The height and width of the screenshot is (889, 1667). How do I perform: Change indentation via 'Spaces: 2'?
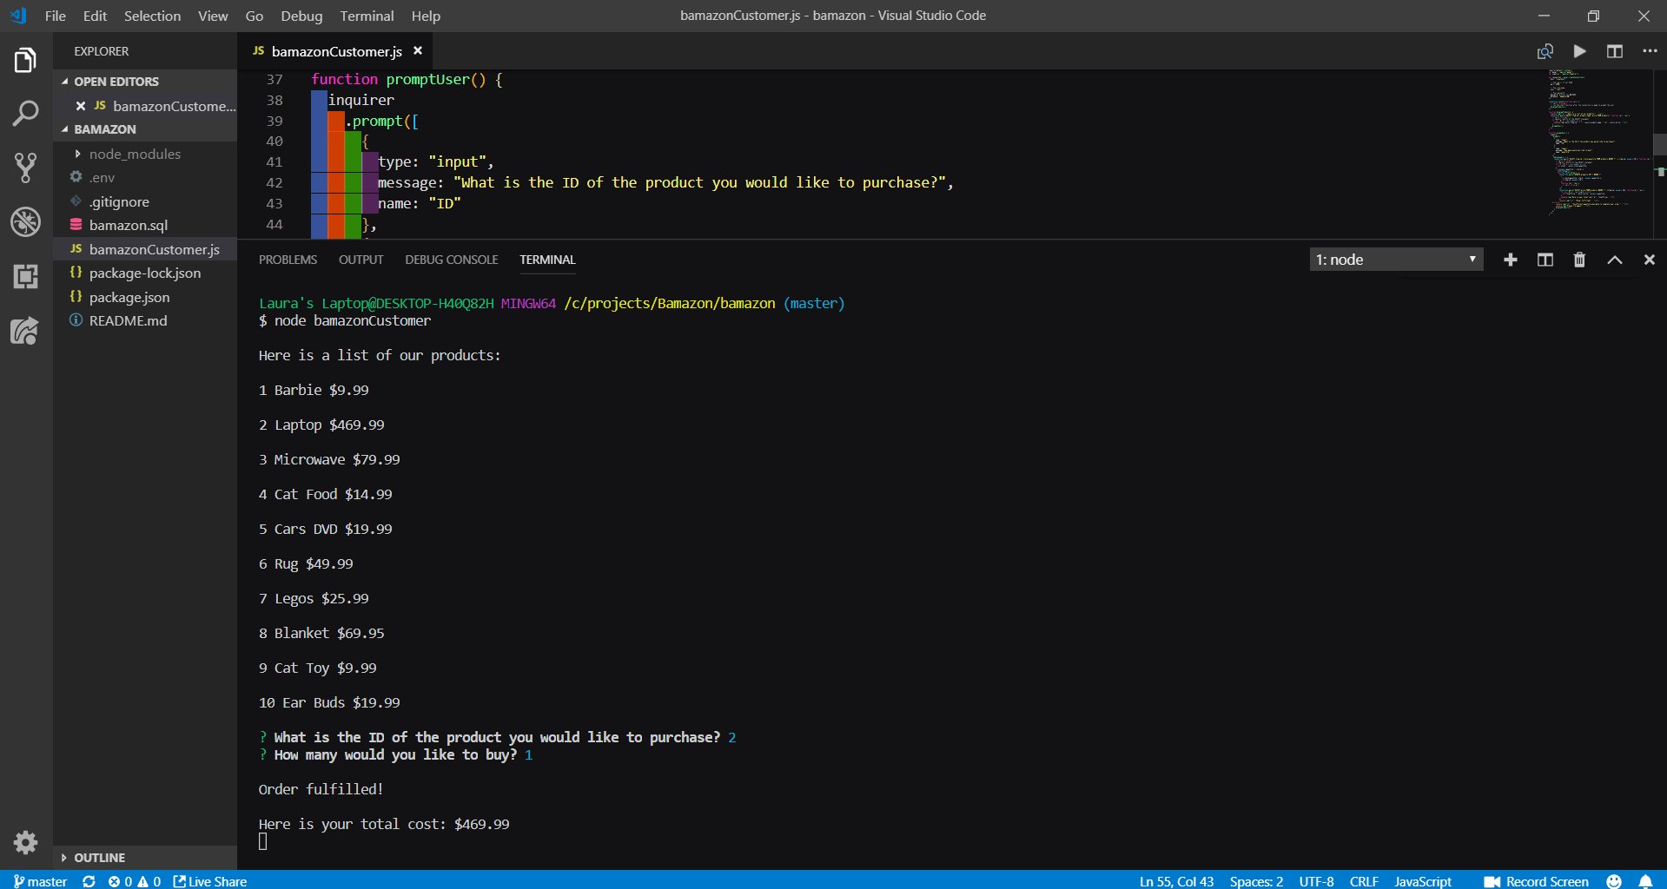(1256, 881)
